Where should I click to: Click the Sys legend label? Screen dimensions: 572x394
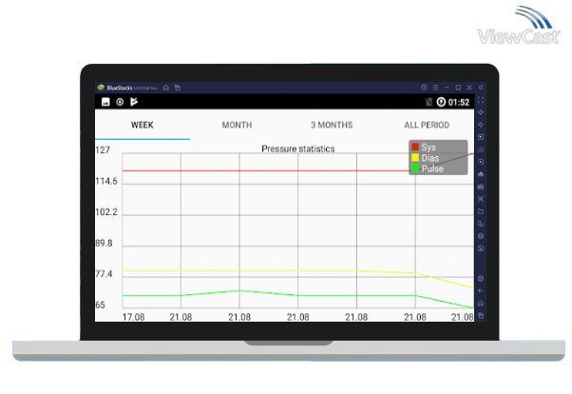point(429,148)
